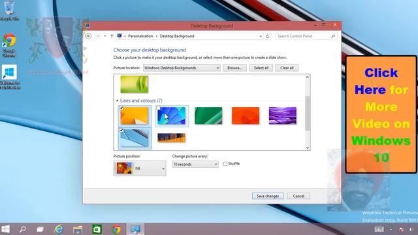
Task: Uncheck the orange wallpaper checkbox
Action: tap(121, 108)
